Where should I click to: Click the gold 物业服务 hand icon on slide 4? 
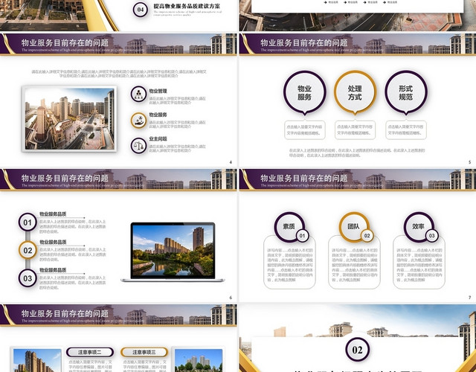139,121
